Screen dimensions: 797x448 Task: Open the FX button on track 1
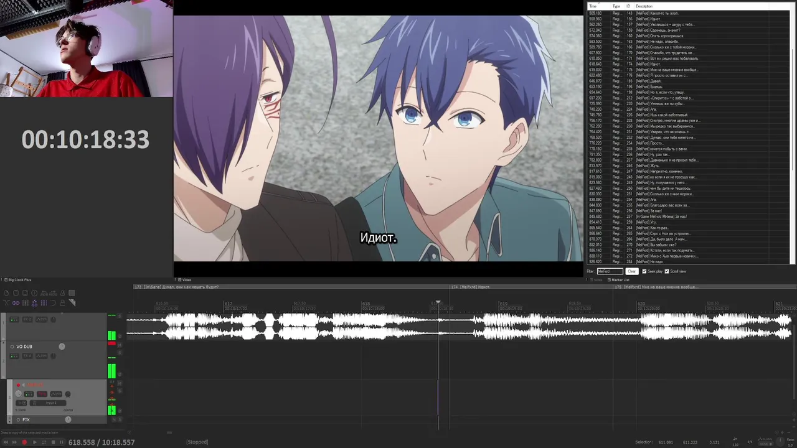(x=27, y=319)
